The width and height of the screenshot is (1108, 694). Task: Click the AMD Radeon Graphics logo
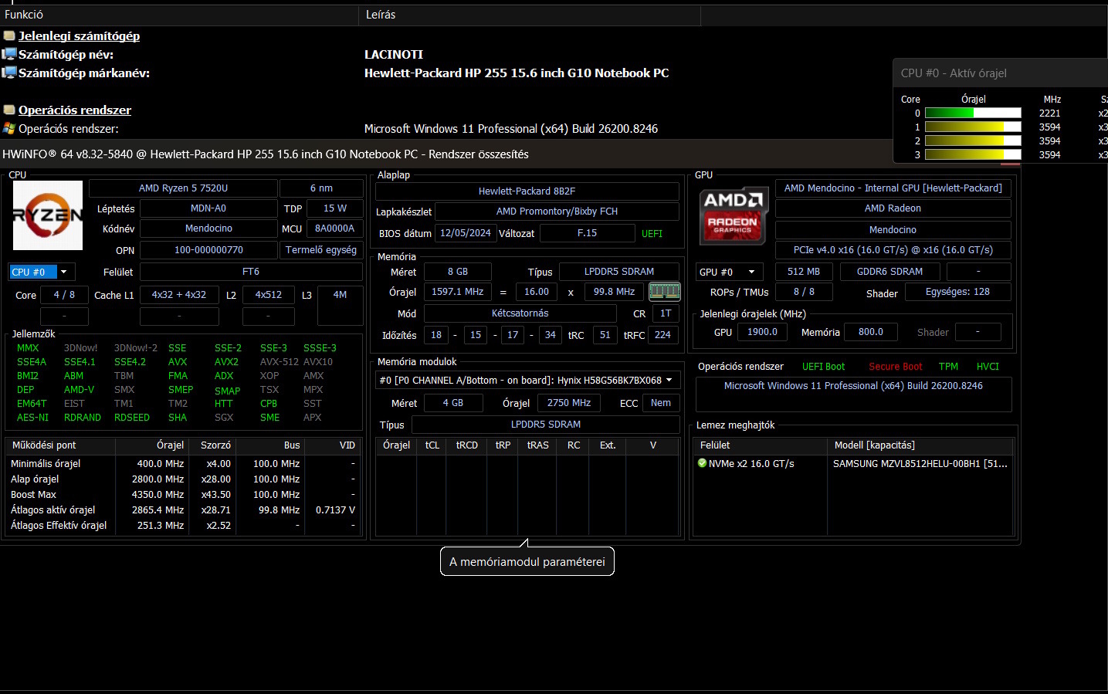click(x=733, y=215)
